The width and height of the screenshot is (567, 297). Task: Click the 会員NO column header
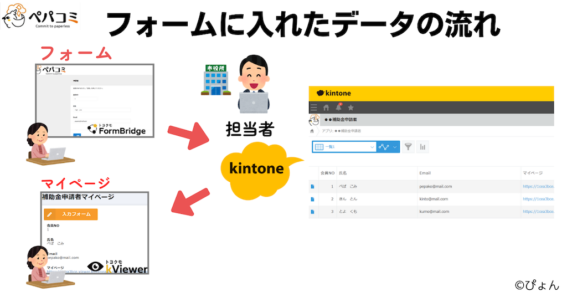328,173
